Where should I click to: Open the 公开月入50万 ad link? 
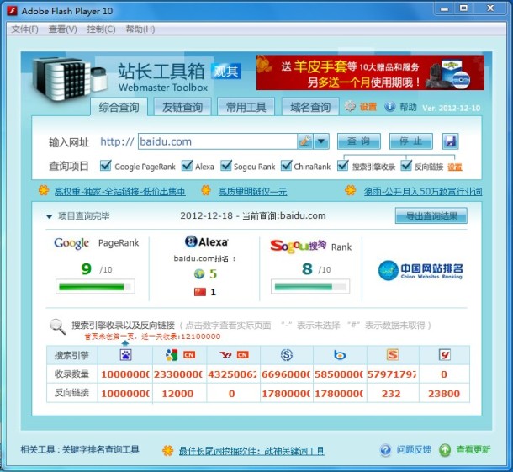point(423,191)
